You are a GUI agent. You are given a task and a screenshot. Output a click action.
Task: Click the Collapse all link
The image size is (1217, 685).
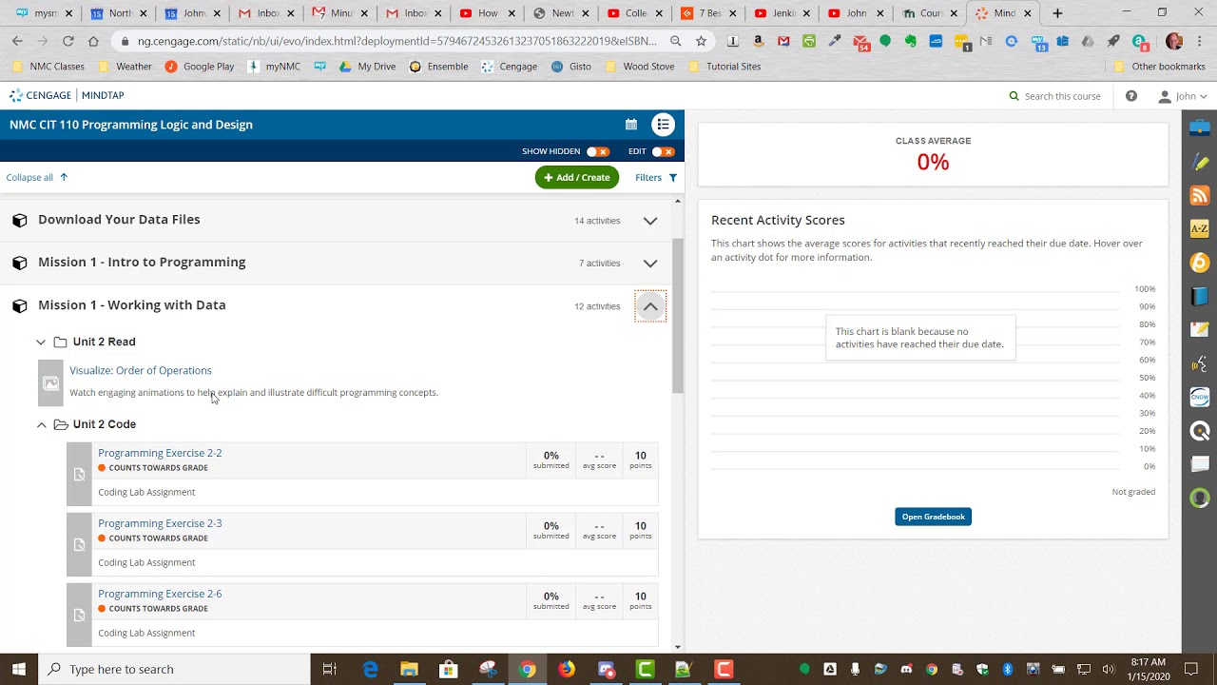coord(37,177)
